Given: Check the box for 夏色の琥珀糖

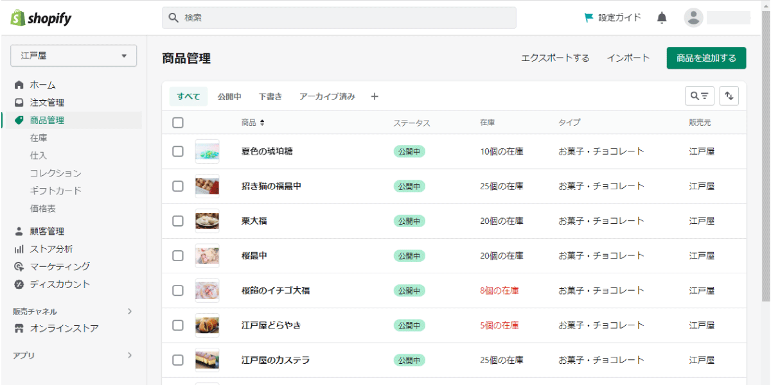Looking at the screenshot, I should pos(178,151).
